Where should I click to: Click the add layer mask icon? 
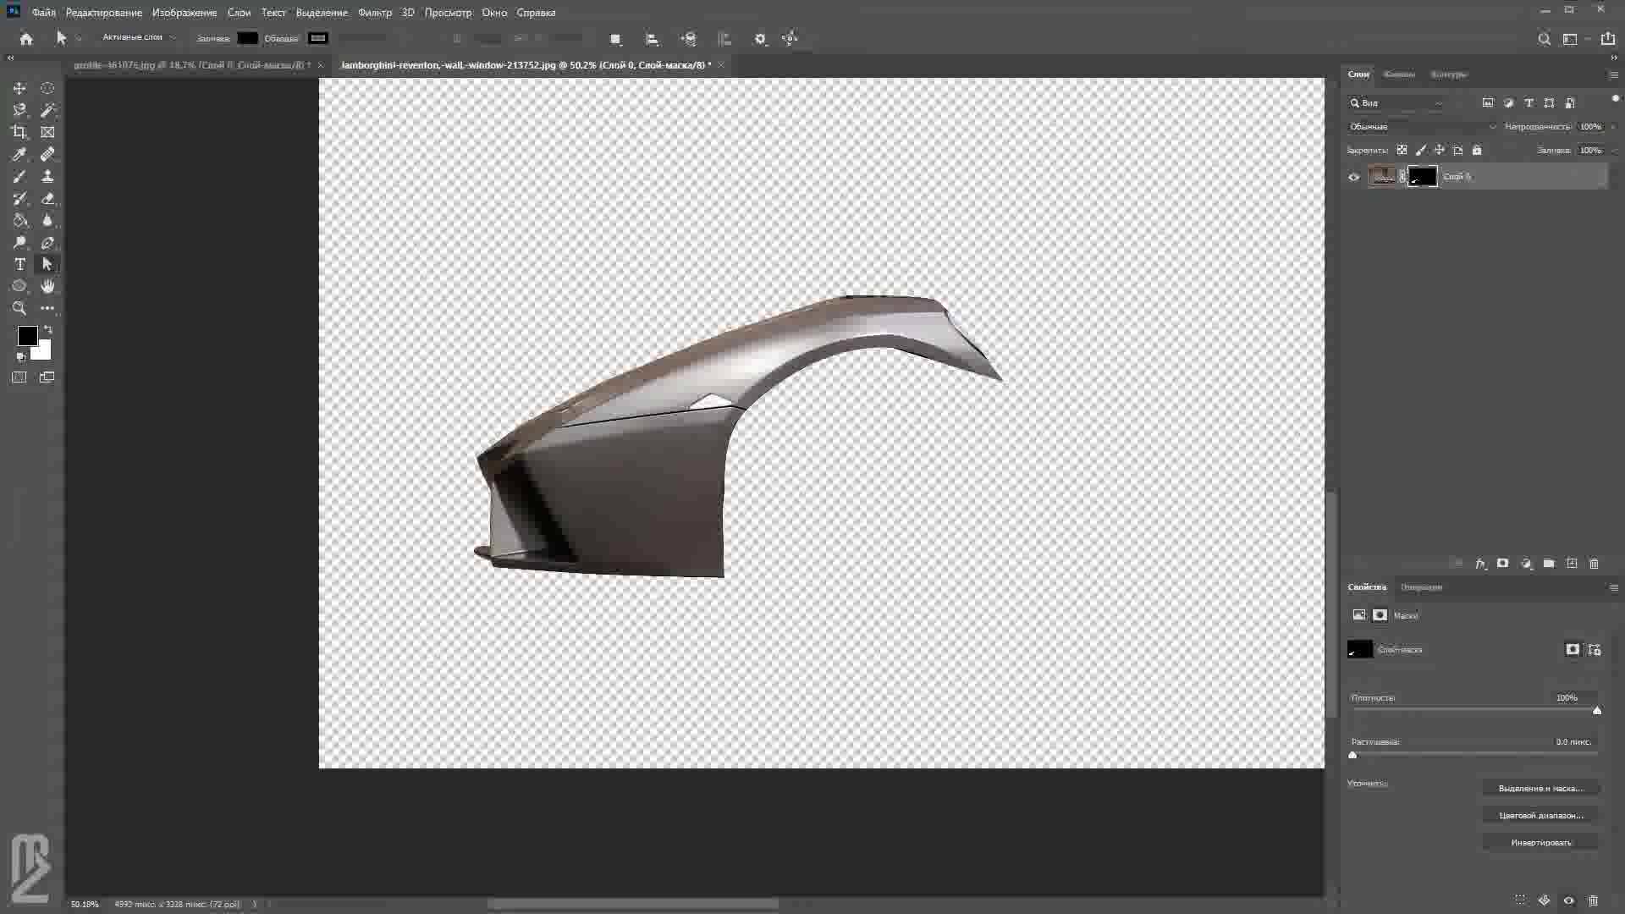tap(1502, 564)
